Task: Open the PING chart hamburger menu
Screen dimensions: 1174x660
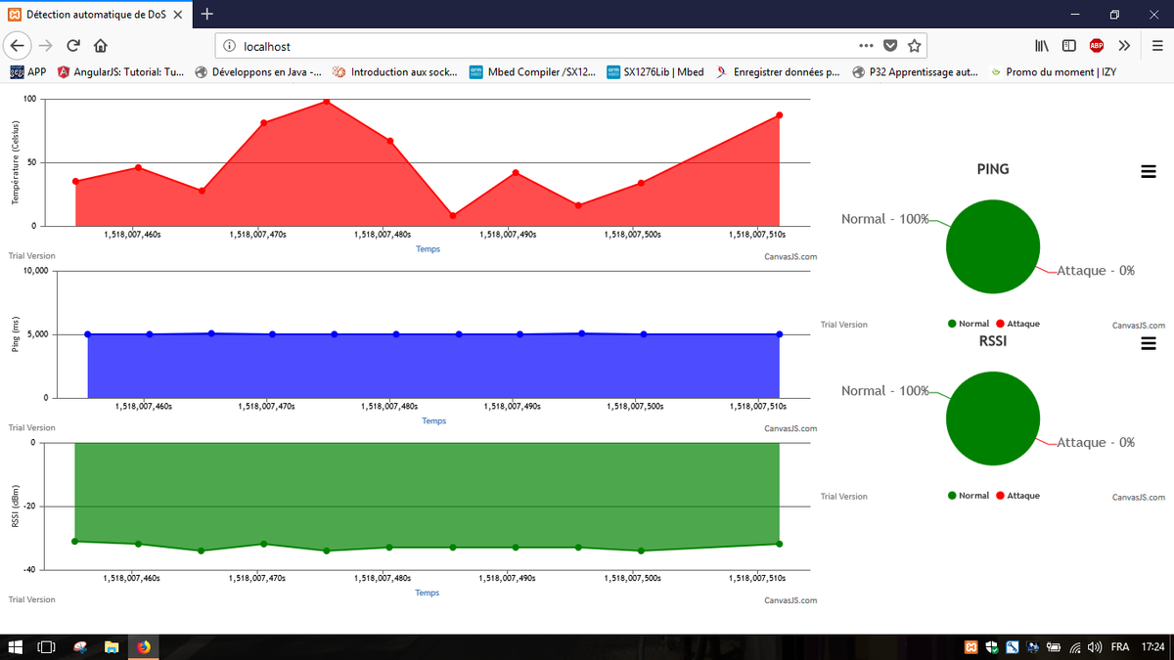Action: click(x=1149, y=171)
